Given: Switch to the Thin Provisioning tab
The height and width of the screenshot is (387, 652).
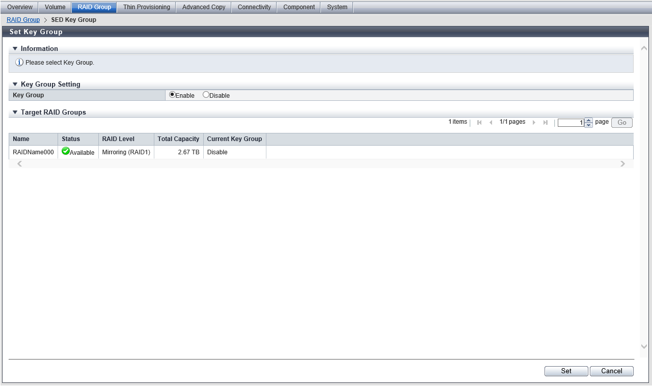Looking at the screenshot, I should (147, 7).
